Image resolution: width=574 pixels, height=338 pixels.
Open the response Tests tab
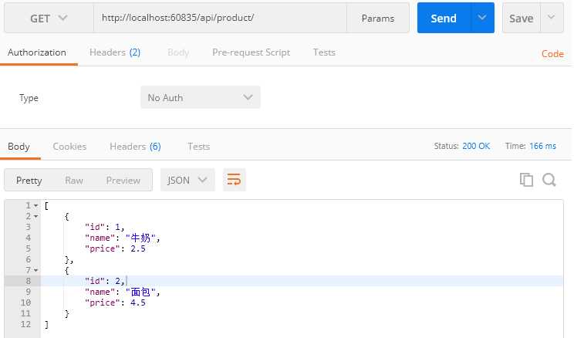(x=199, y=147)
